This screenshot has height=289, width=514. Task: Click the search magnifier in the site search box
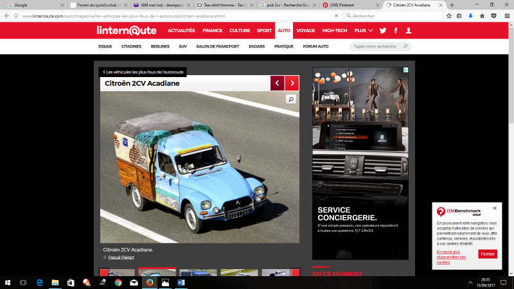click(x=405, y=46)
